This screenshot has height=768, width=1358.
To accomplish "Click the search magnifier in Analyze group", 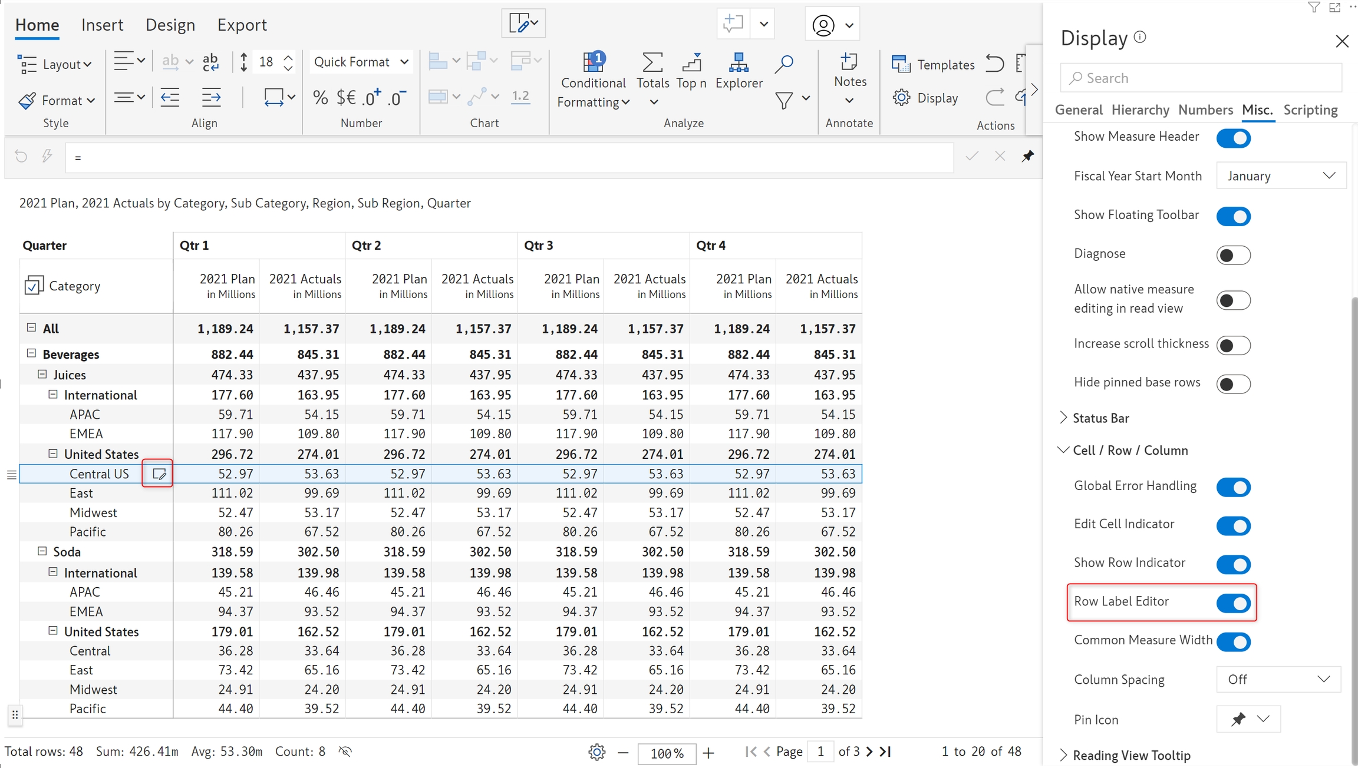I will (784, 64).
